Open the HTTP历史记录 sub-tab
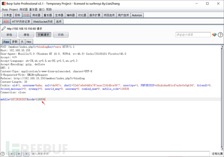 point(21,22)
